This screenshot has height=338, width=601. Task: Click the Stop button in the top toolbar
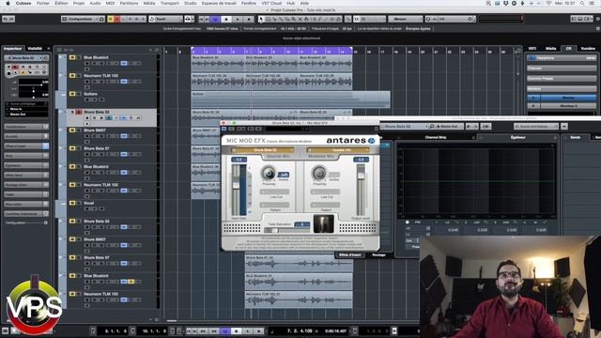tap(226, 19)
